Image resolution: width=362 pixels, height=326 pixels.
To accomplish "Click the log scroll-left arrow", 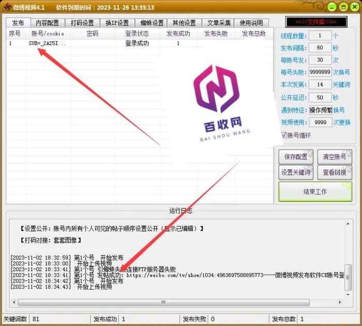I will (x=14, y=302).
